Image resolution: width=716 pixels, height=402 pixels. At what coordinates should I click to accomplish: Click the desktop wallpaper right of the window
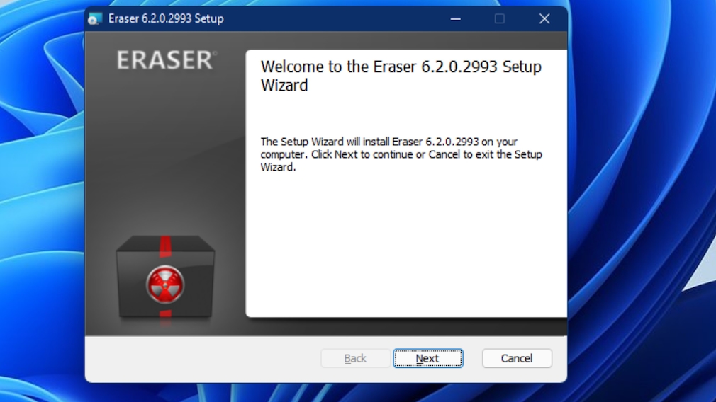click(x=638, y=212)
